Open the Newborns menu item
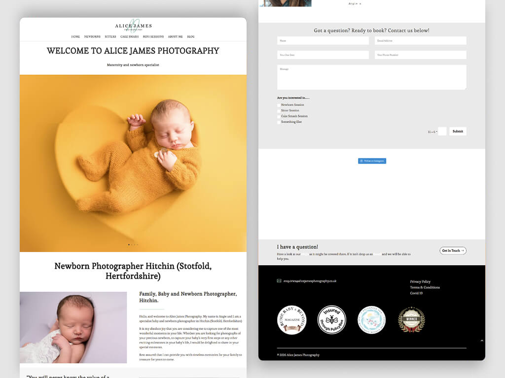The height and width of the screenshot is (378, 505). pos(92,37)
